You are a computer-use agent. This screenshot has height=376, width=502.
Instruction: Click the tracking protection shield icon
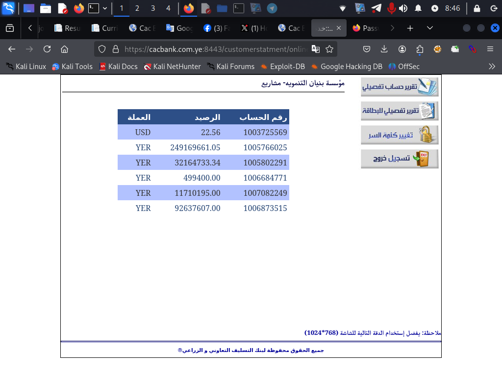(101, 49)
